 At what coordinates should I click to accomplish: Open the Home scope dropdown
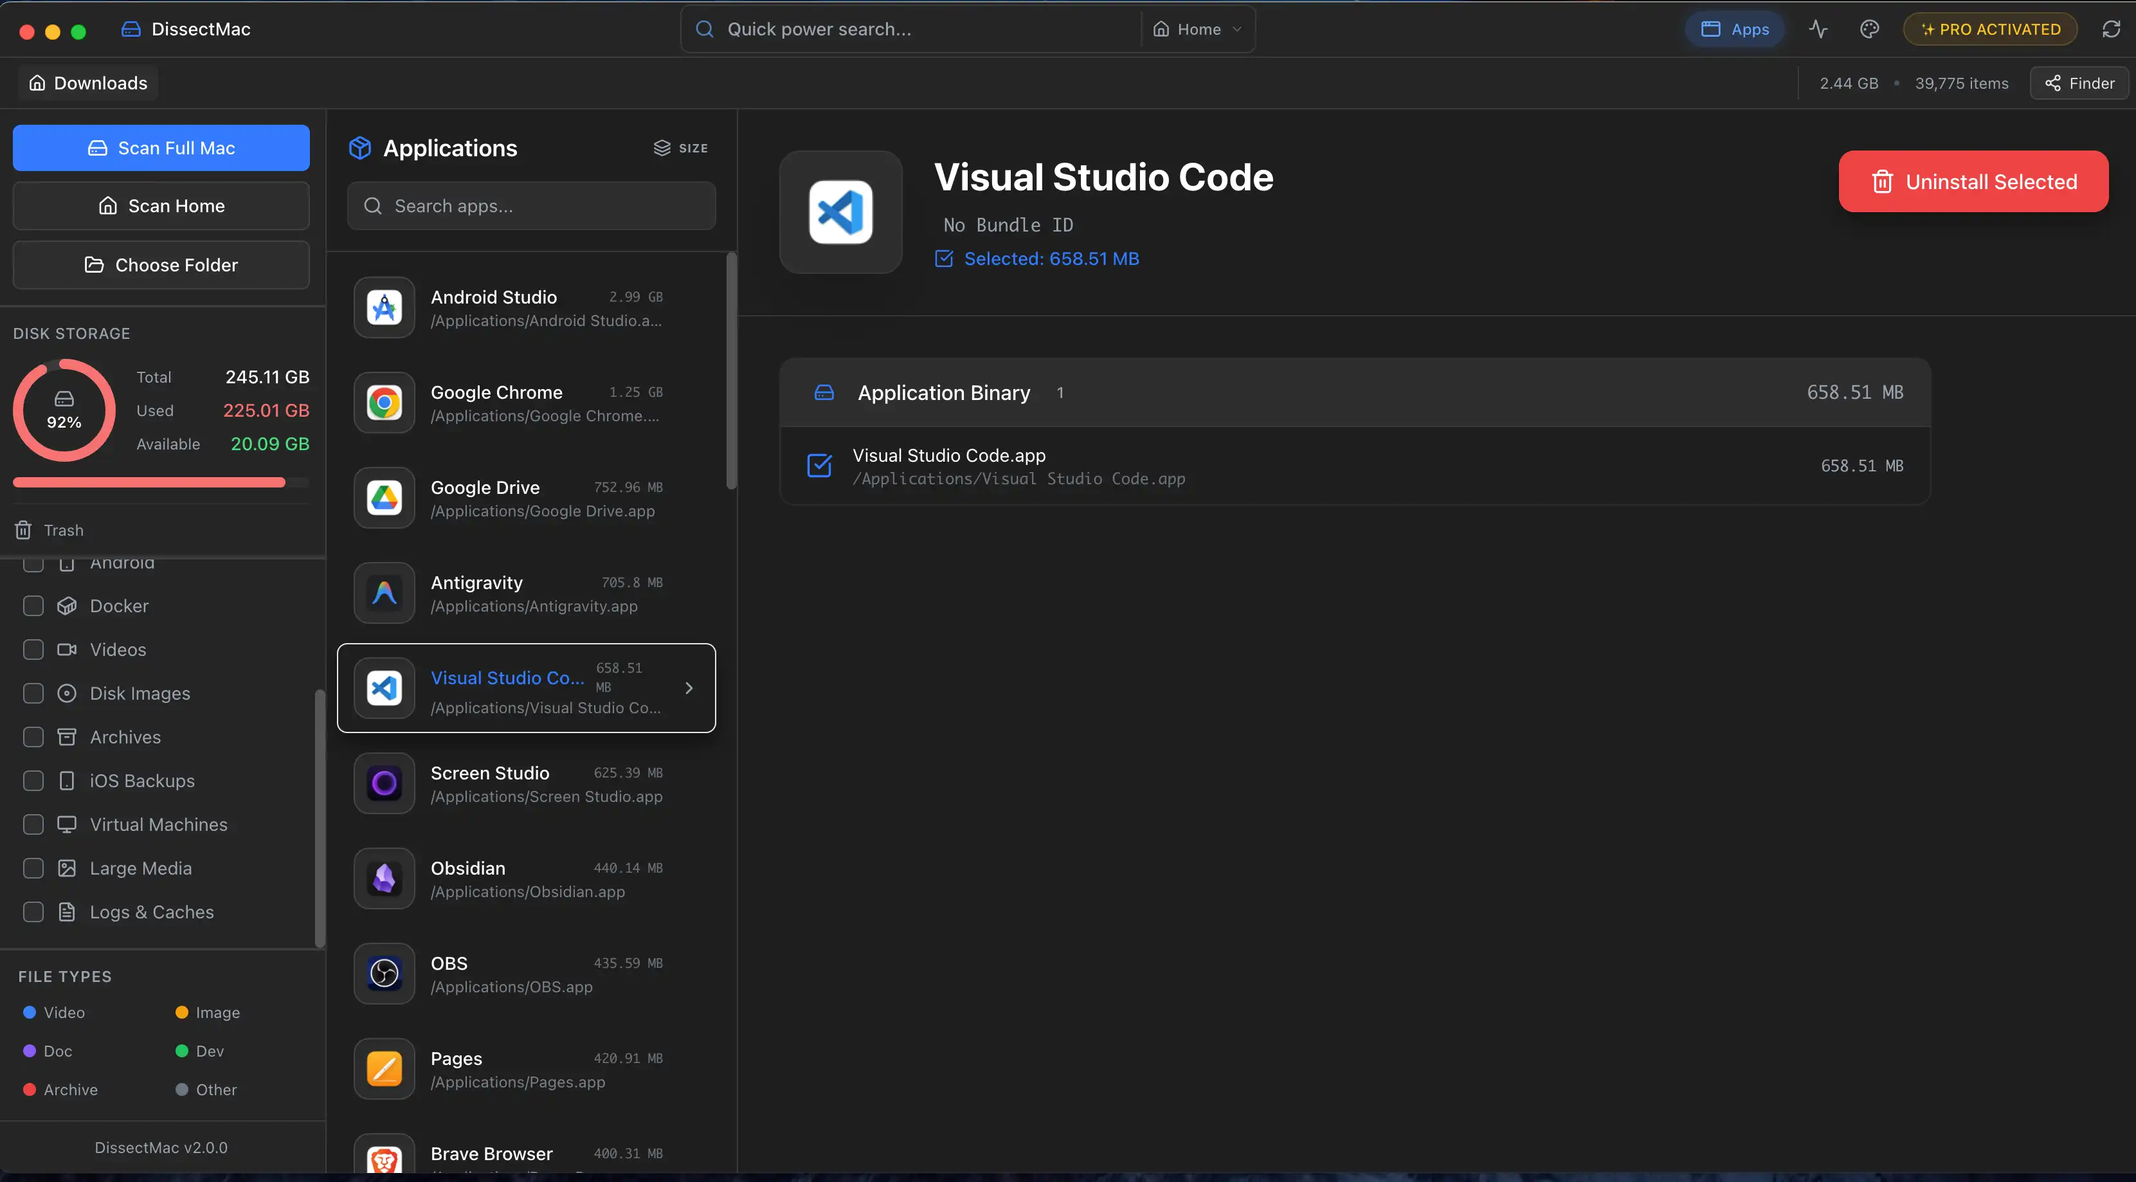click(1197, 29)
